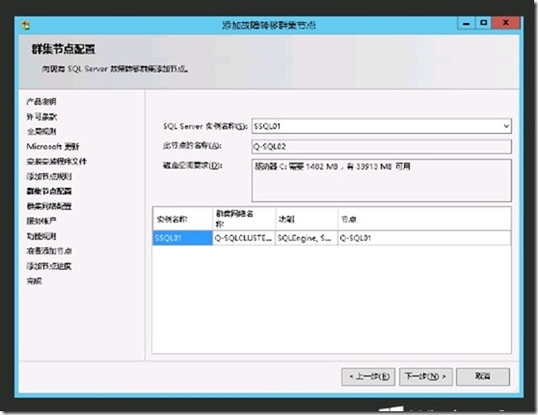
Task: Select 产品密钥 step in sidebar
Action: click(41, 101)
